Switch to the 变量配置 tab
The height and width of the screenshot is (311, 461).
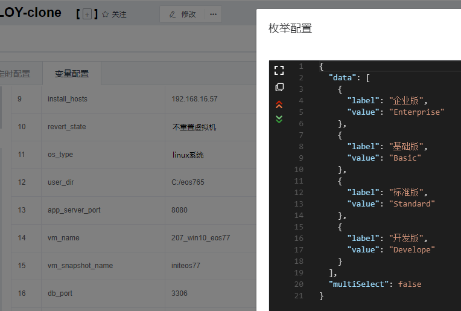click(x=72, y=74)
